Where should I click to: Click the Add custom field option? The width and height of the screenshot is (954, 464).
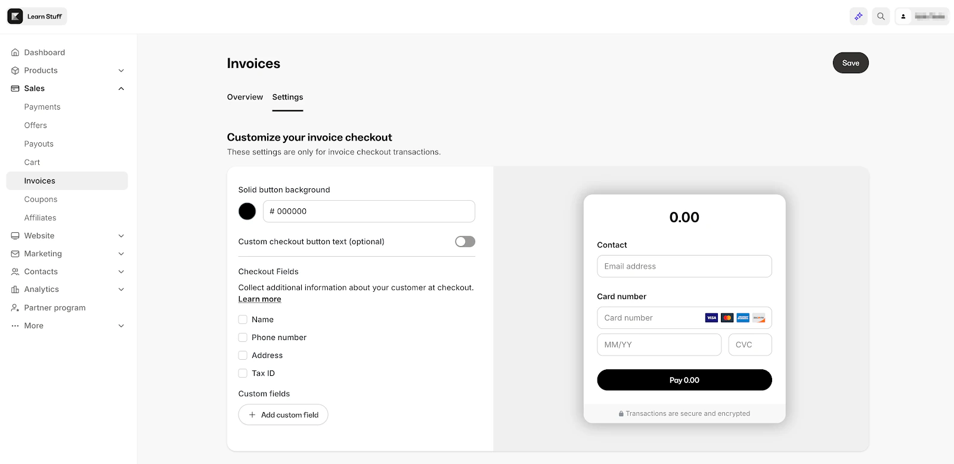click(283, 415)
